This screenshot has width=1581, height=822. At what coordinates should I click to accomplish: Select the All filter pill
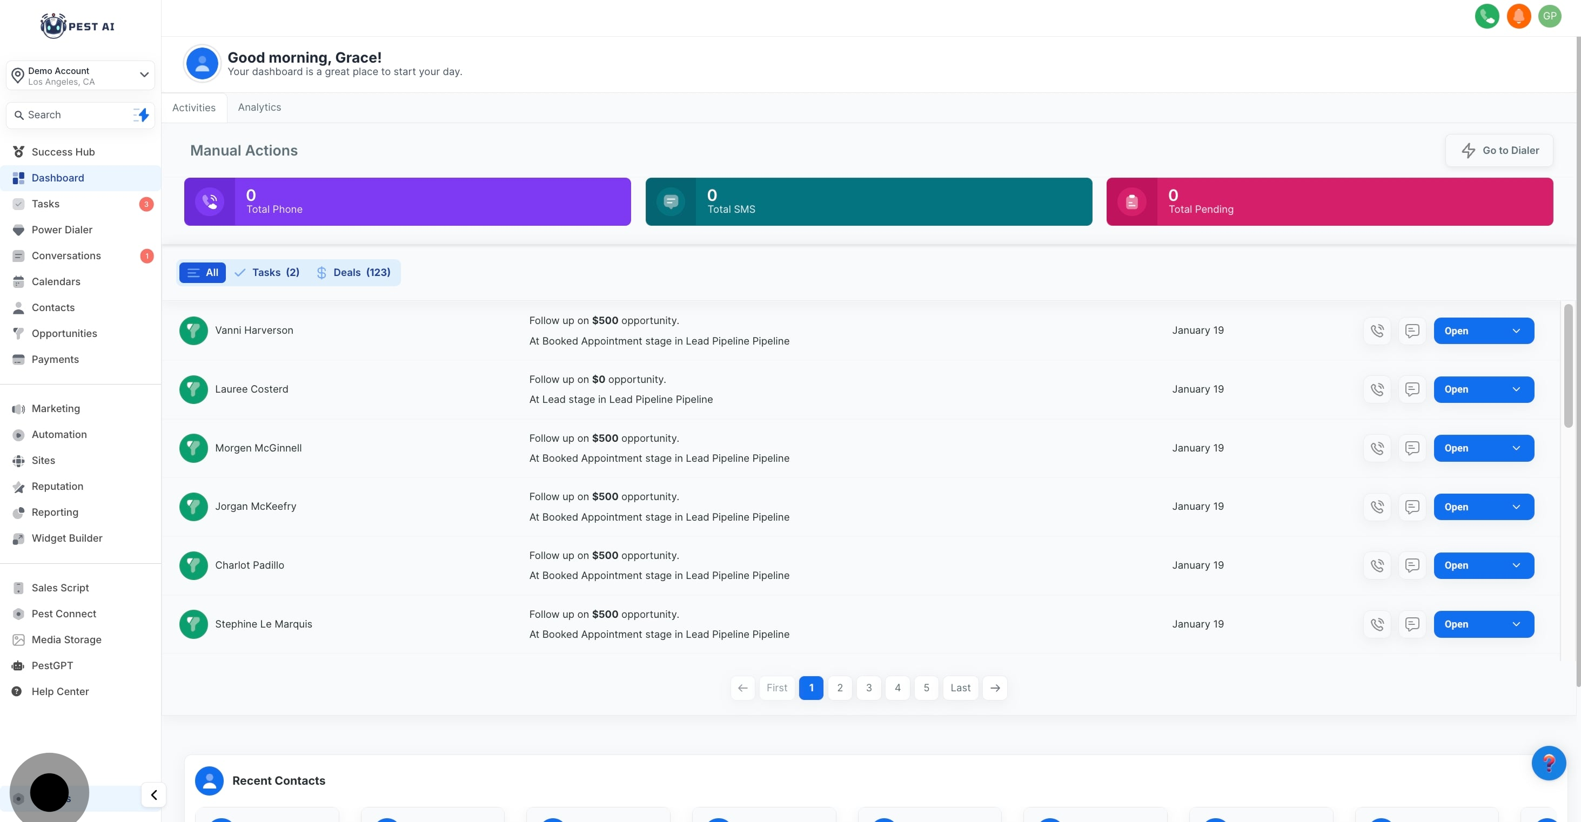click(x=203, y=272)
